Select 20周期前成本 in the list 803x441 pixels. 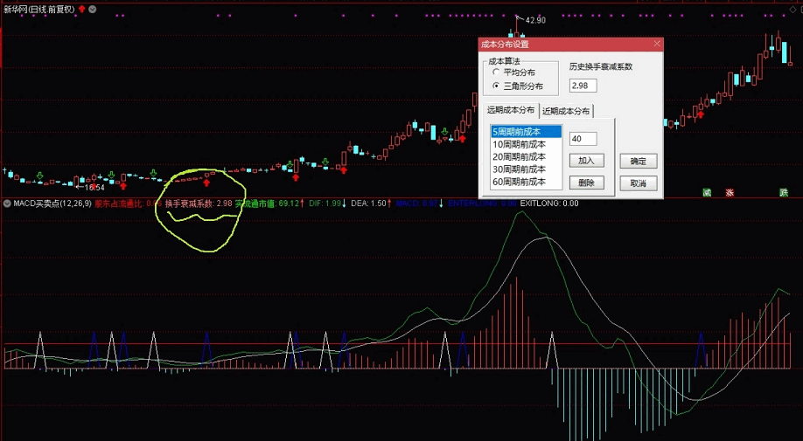tap(526, 157)
